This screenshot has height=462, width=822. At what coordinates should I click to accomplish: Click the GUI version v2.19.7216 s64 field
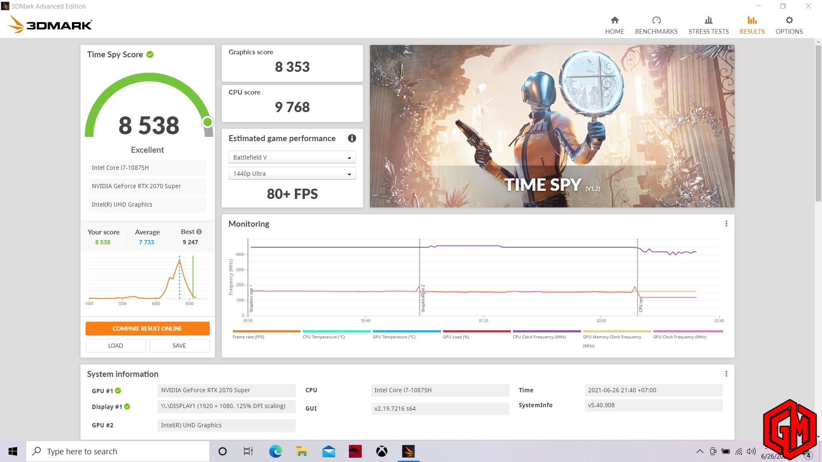click(440, 409)
